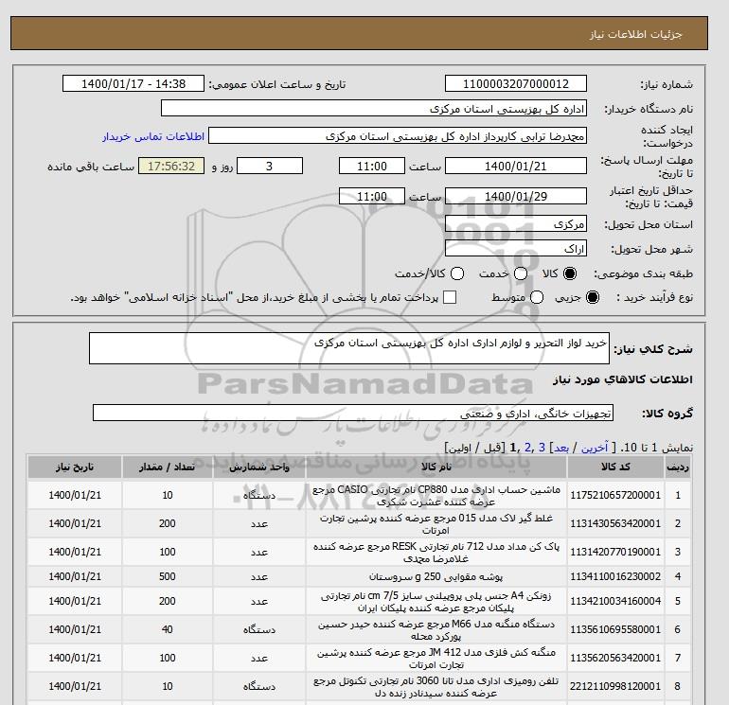Image resolution: width=729 pixels, height=705 pixels.
Task: Open the آخرین last page link
Action: pyautogui.click(x=595, y=448)
